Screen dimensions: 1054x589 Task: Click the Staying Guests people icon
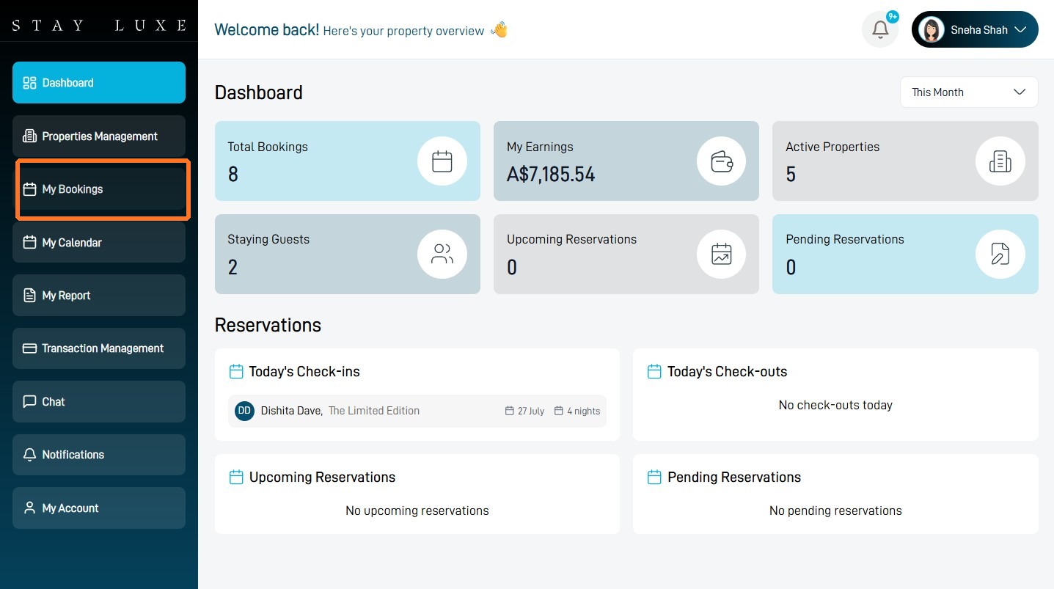coord(442,255)
